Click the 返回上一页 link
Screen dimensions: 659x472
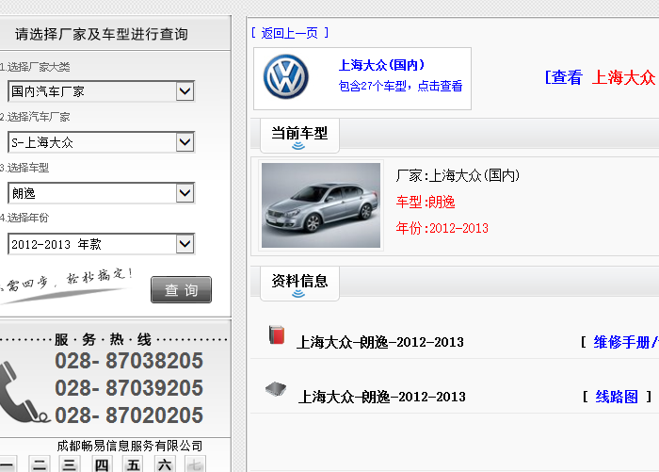tap(290, 33)
